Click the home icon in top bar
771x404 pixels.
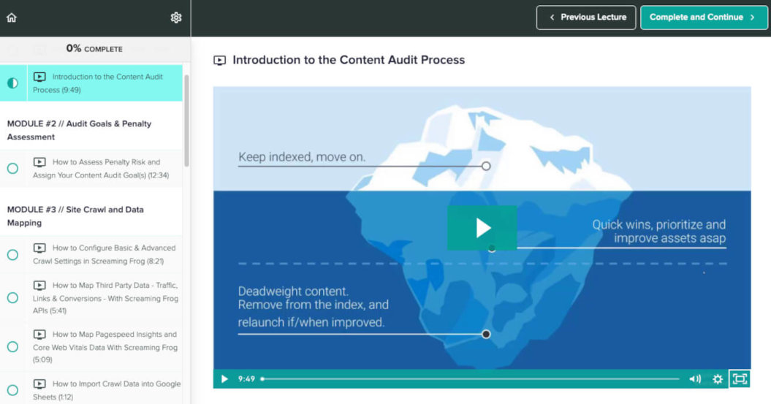click(11, 18)
